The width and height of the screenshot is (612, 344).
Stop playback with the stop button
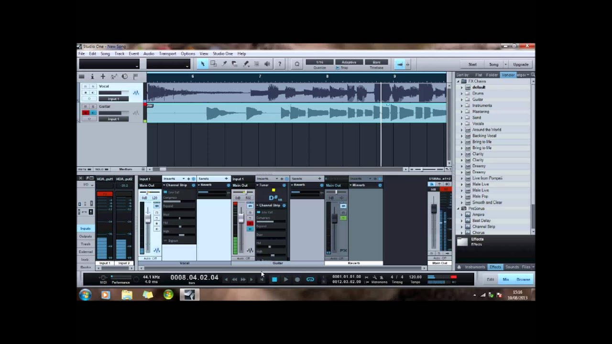pyautogui.click(x=274, y=279)
